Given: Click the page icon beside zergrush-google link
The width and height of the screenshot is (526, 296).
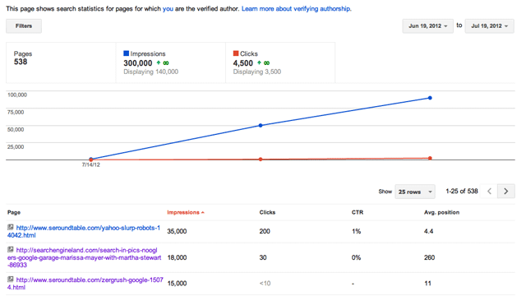Looking at the screenshot, I should point(11,280).
